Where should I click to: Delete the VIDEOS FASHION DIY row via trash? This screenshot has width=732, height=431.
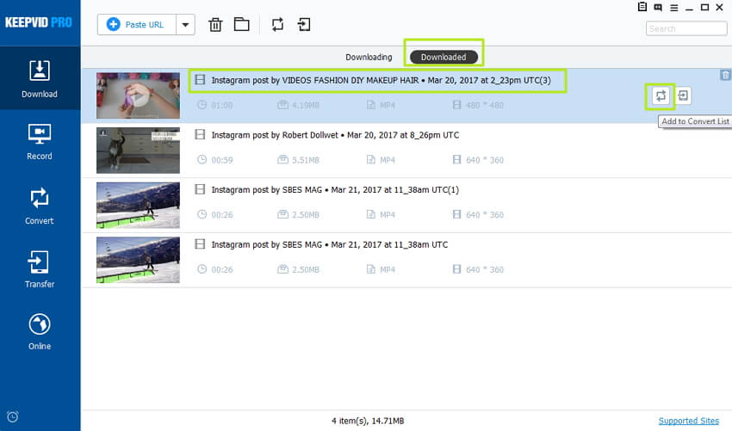pos(725,75)
